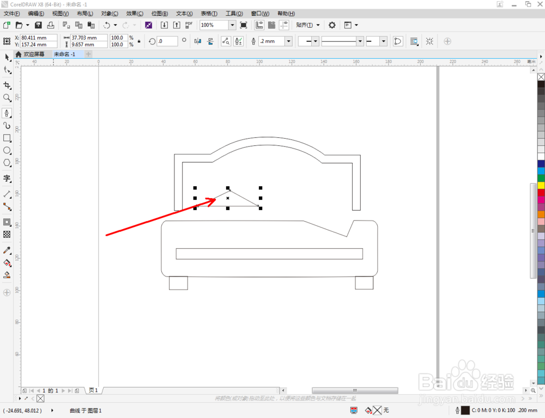Viewport: 545px width, 418px height.
Task: Select the Pick tool in toolbox
Action: pos(7,58)
